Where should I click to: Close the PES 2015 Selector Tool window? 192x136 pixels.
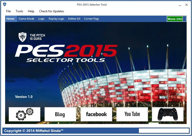(186, 5)
